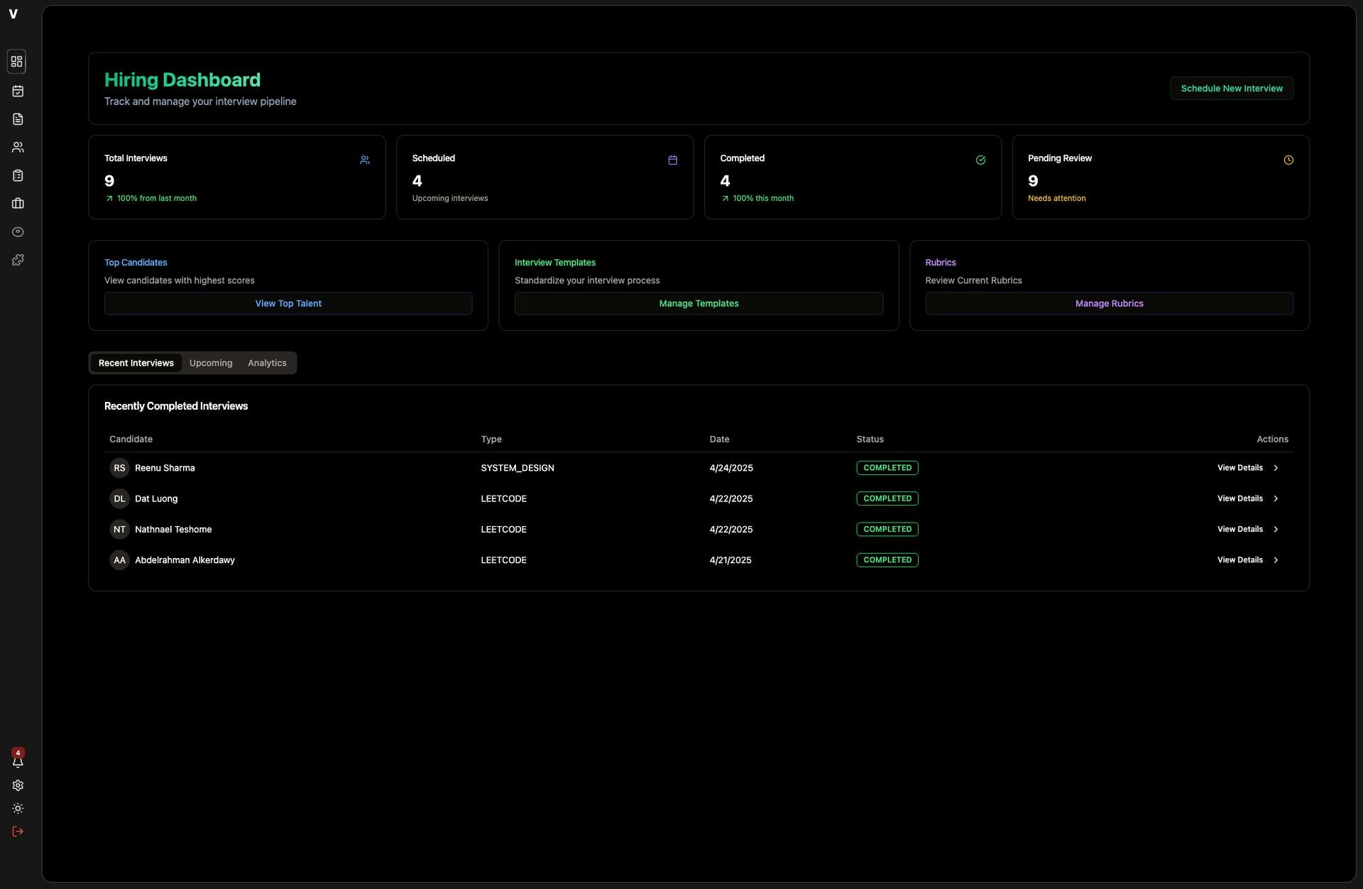Viewport: 1363px width, 889px height.
Task: Open the candidates people icon in sidebar
Action: (x=17, y=147)
